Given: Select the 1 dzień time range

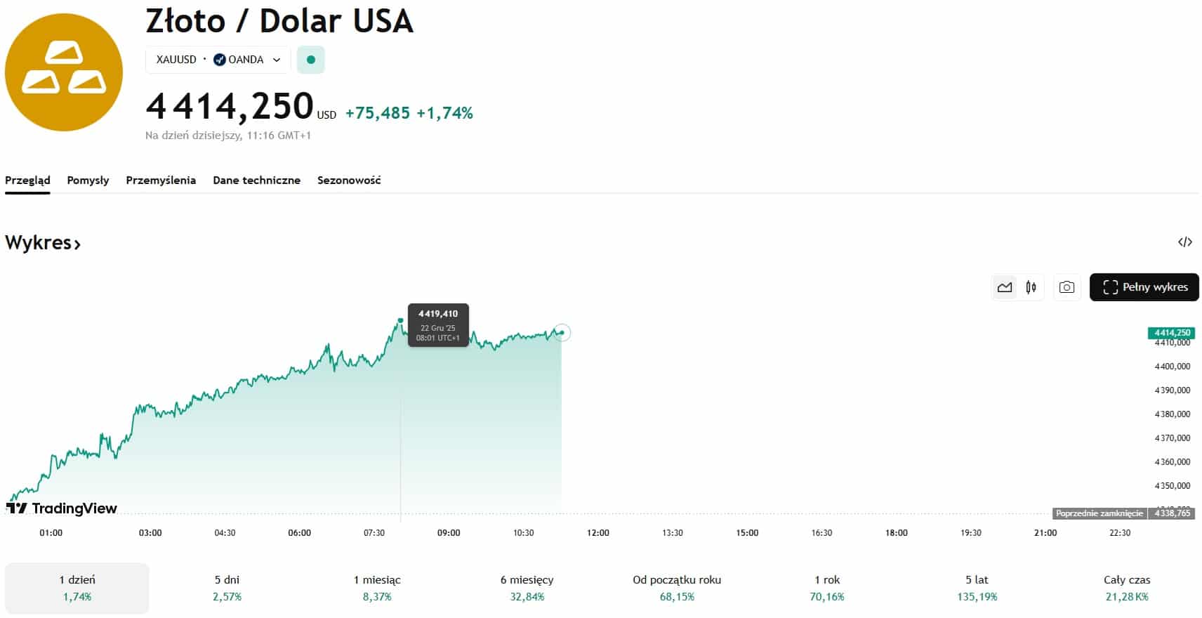Looking at the screenshot, I should point(77,588).
